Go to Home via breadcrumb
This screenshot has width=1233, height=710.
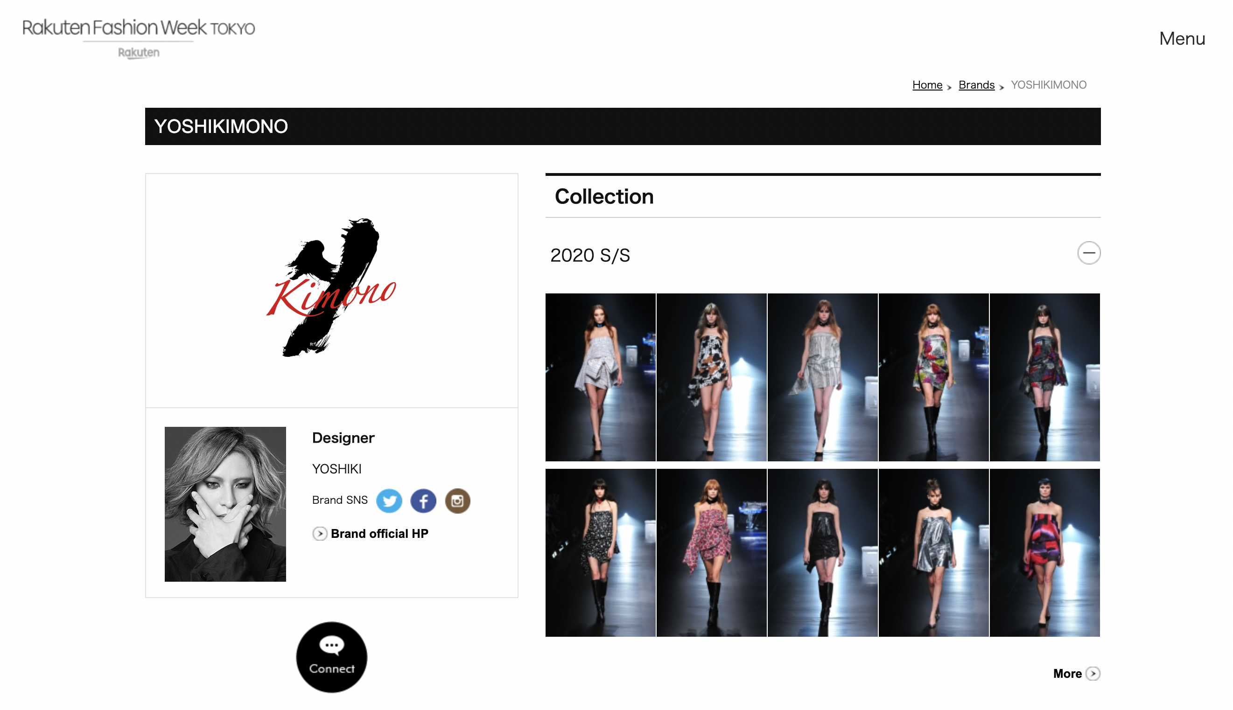coord(927,85)
